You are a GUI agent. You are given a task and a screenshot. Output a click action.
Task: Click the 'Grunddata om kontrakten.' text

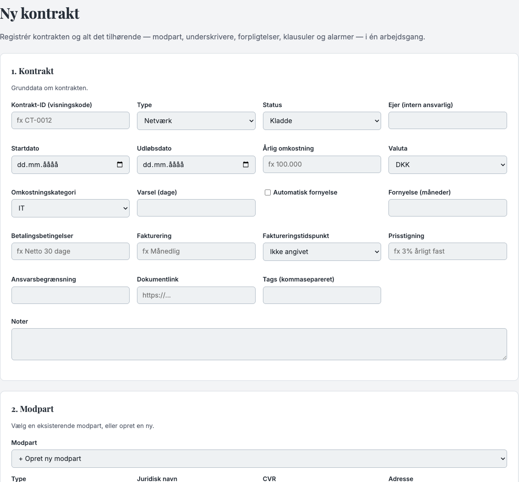point(49,88)
